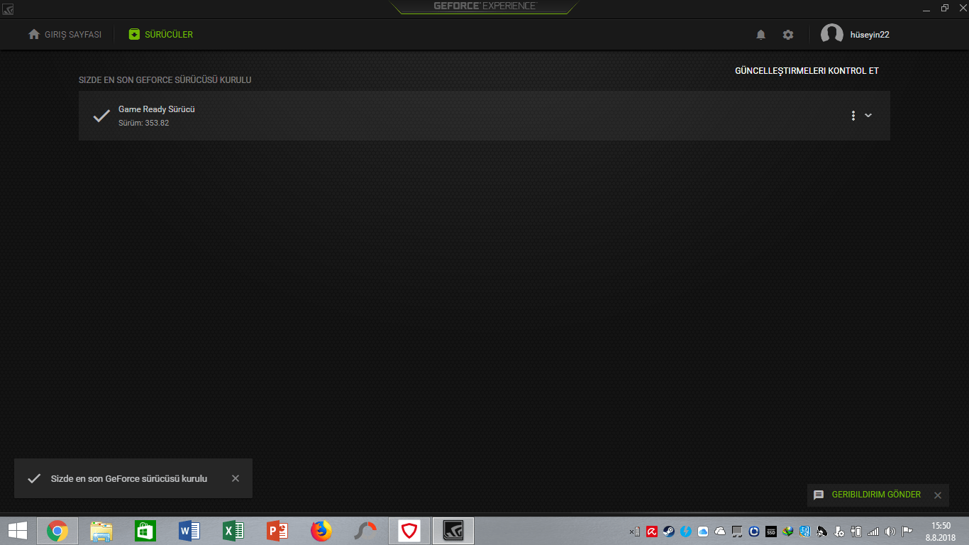
Task: Open Microsoft Store from the taskbar
Action: [145, 531]
